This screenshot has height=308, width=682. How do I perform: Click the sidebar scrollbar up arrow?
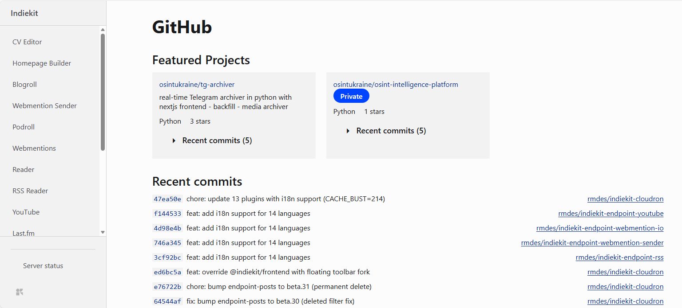[103, 30]
